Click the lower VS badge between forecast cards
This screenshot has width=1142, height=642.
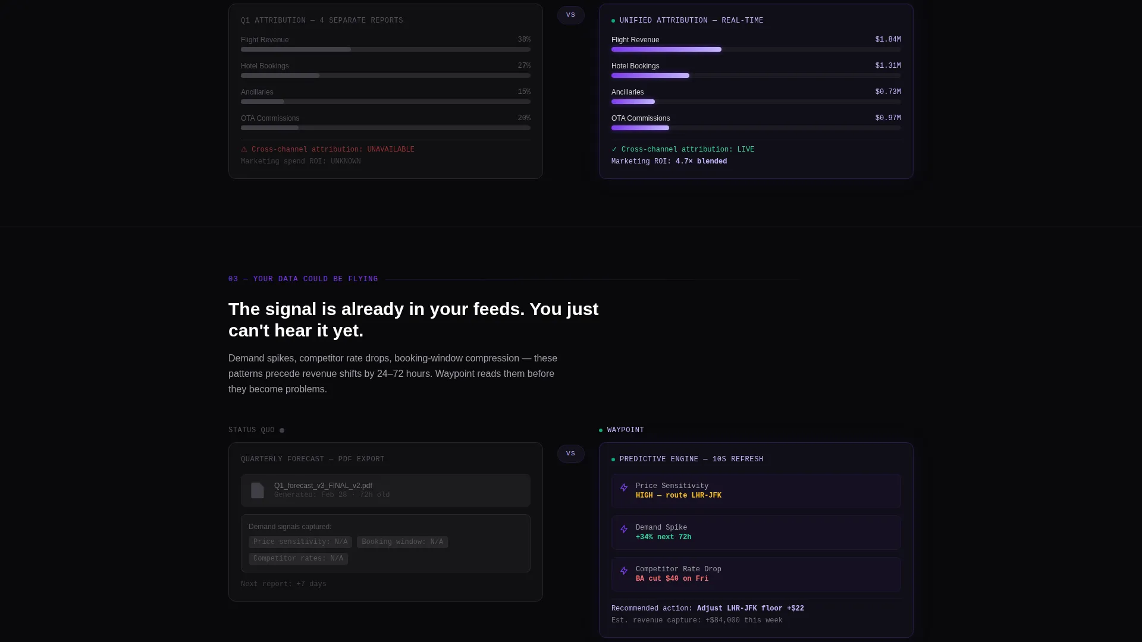[x=571, y=454]
